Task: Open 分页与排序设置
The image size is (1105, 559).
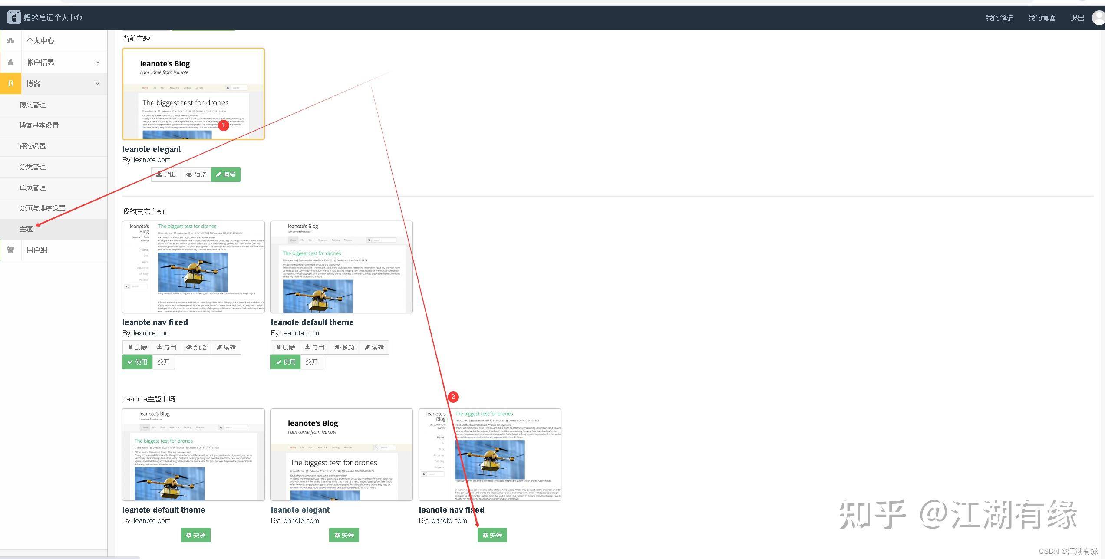Action: [42, 208]
